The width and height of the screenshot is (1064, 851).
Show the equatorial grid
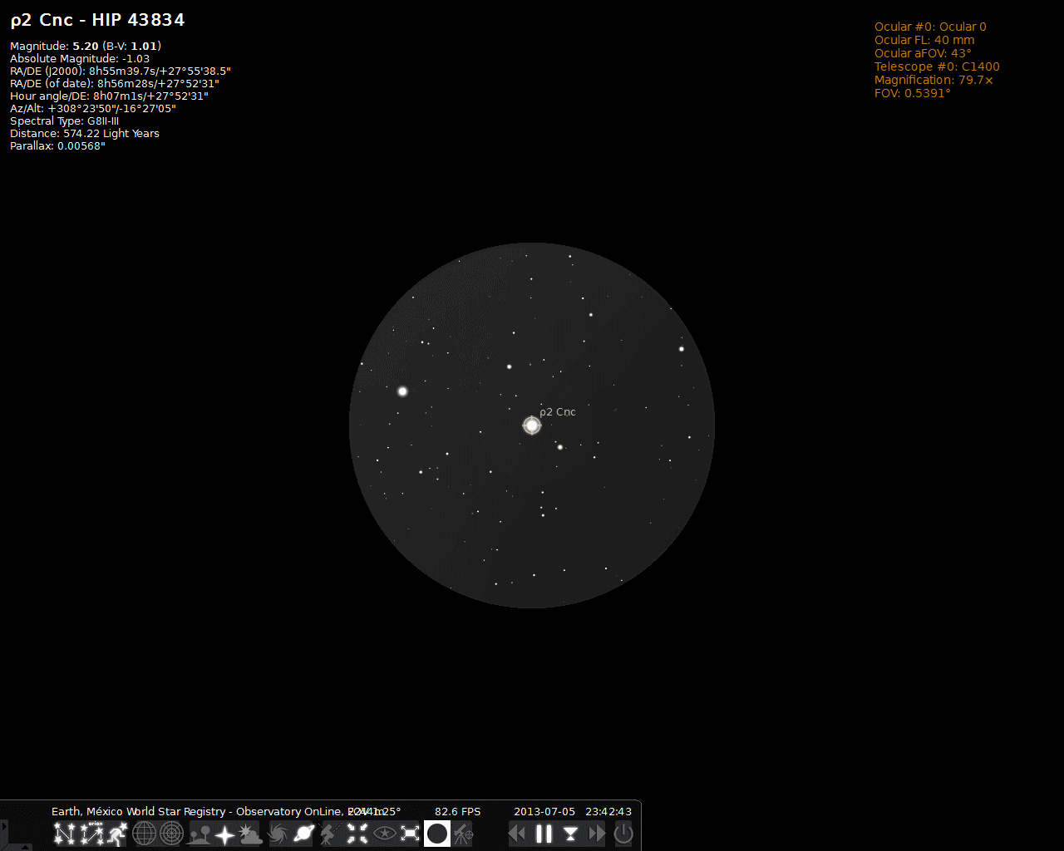tap(145, 834)
